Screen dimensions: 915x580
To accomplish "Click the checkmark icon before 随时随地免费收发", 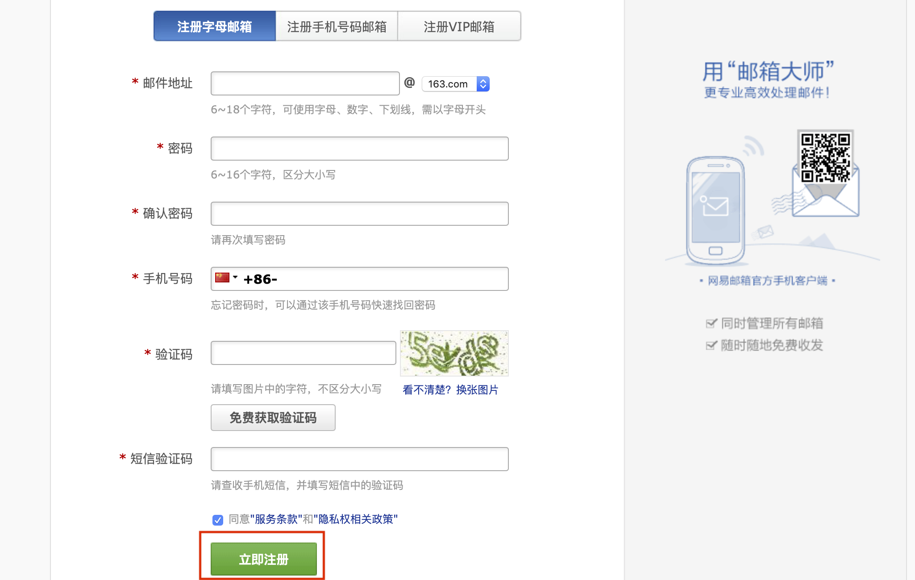I will click(x=711, y=345).
